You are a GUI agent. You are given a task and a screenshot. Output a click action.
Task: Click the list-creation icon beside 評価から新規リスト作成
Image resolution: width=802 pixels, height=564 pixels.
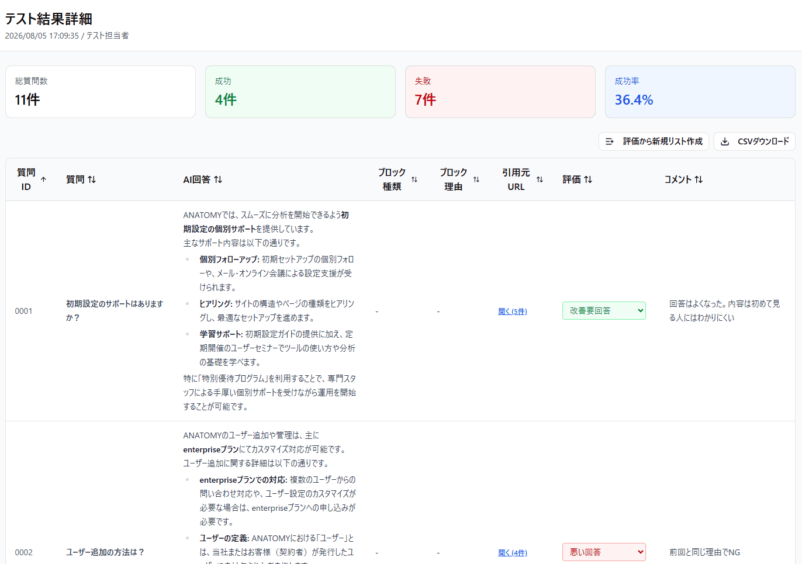[x=610, y=141]
